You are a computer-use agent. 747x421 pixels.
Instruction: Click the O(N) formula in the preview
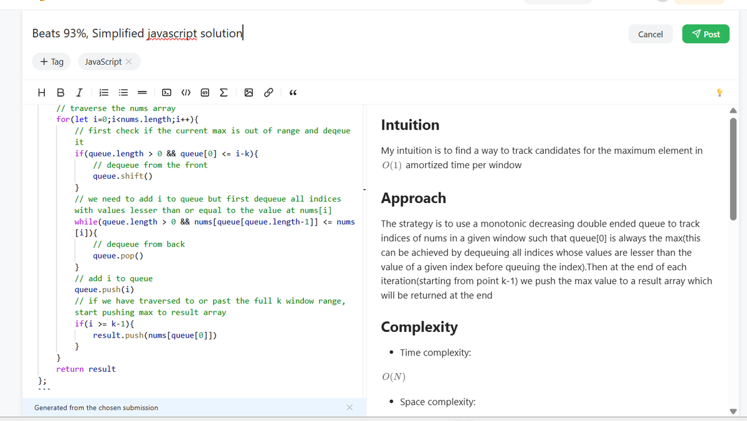(x=394, y=377)
